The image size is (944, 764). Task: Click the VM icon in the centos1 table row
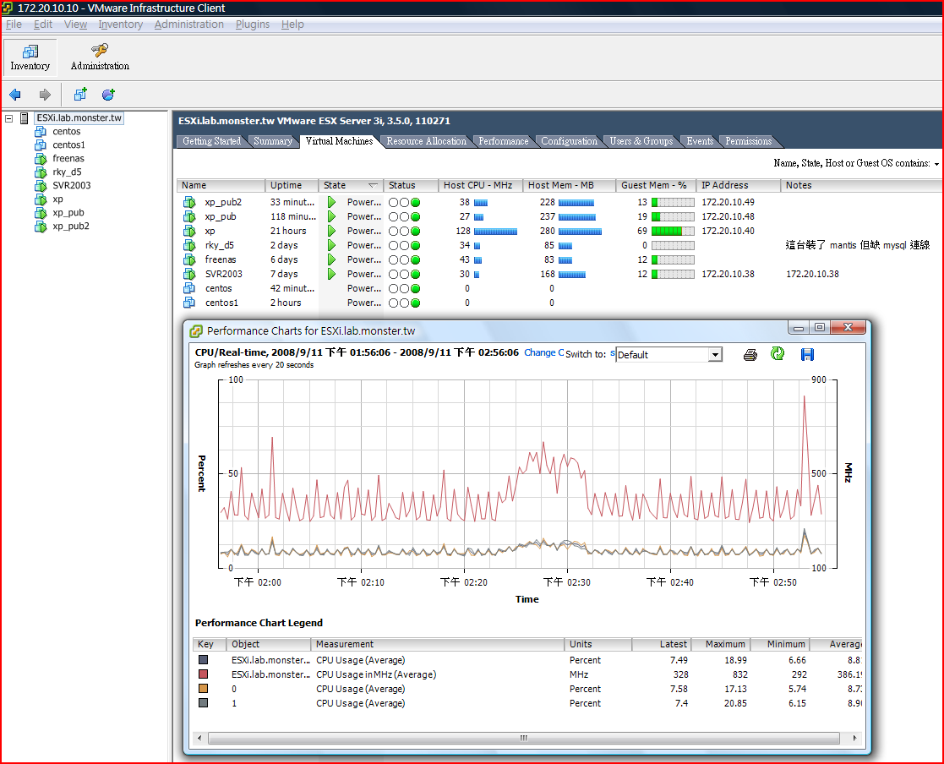pyautogui.click(x=189, y=303)
